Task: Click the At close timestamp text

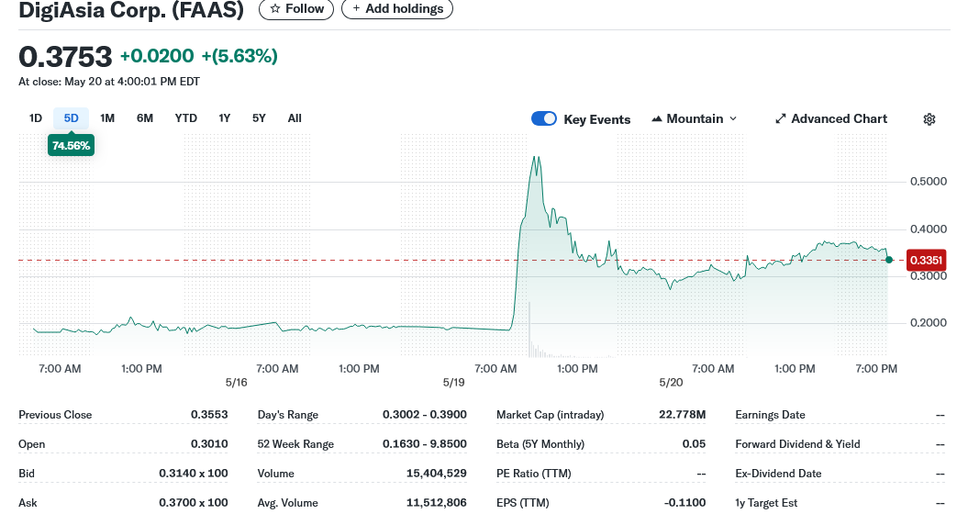Action: 109,82
